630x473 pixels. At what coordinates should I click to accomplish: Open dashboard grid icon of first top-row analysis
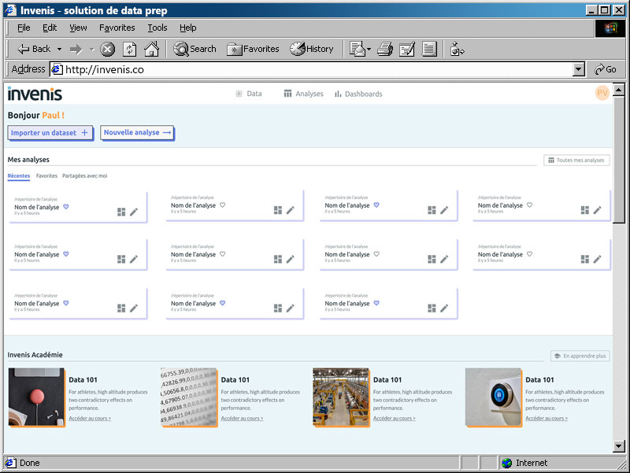121,211
